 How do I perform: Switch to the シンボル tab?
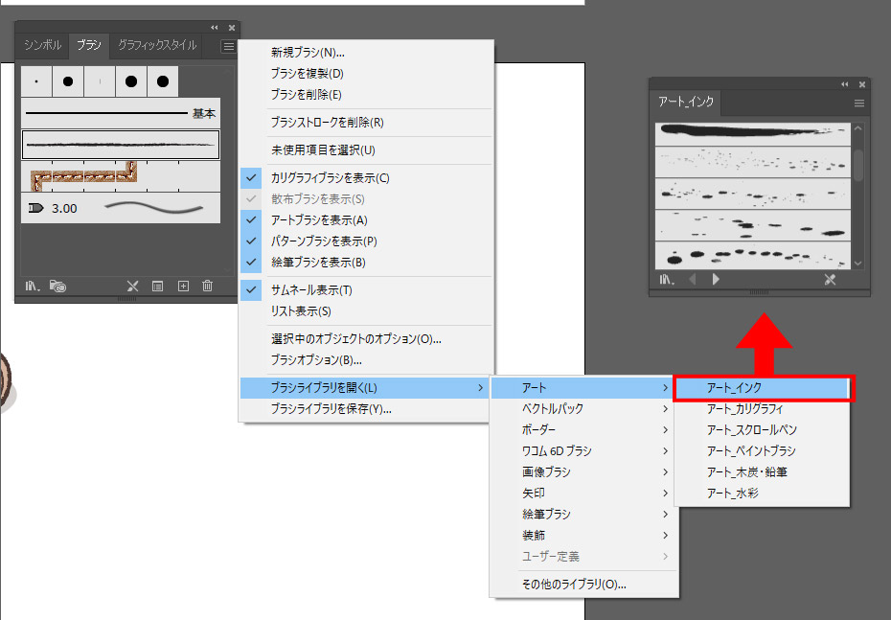(43, 45)
